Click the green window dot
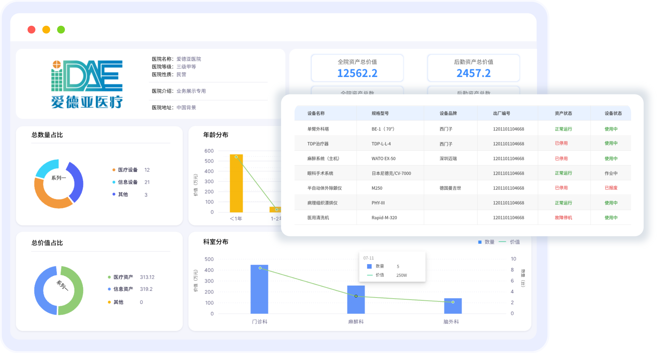 [x=61, y=30]
